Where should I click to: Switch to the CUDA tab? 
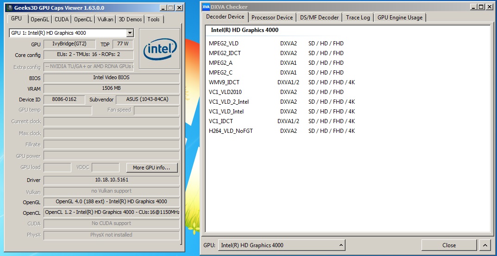(x=62, y=19)
